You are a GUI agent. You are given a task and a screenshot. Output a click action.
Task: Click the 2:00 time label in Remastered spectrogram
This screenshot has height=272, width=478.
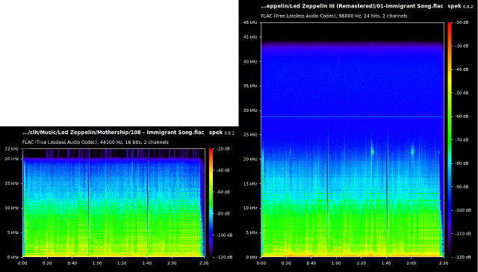411,263
